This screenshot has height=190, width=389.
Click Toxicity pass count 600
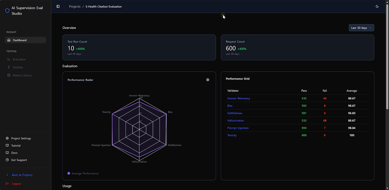click(x=304, y=135)
